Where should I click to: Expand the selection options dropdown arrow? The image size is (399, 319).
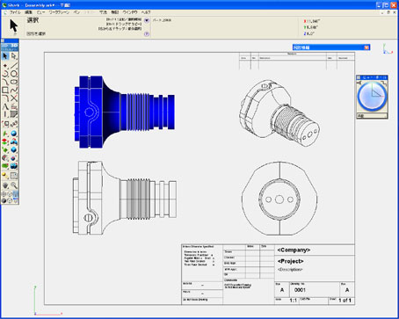(147, 20)
